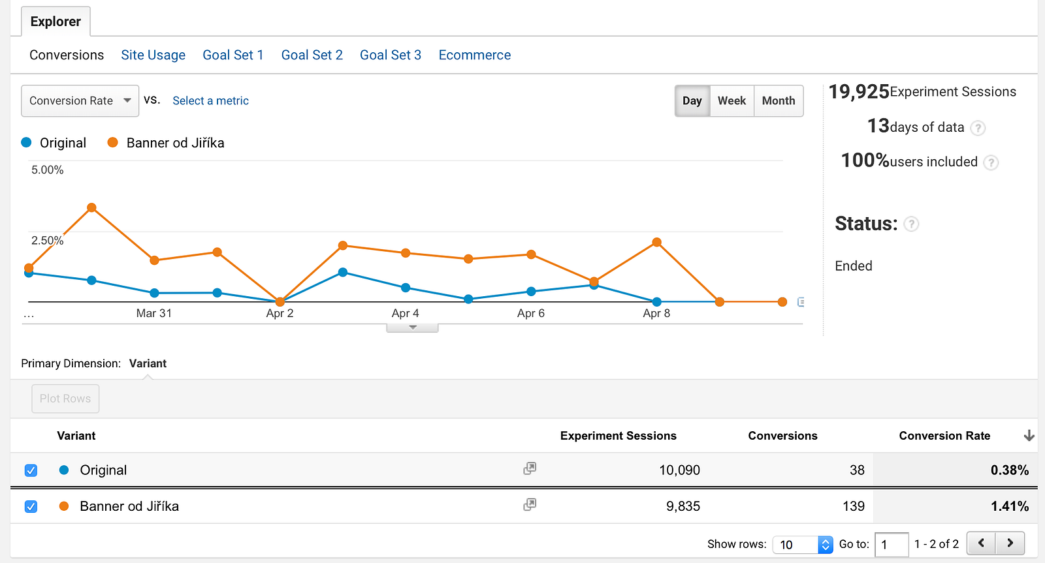Uncheck the Original variant checkbox
Image resolution: width=1045 pixels, height=563 pixels.
point(31,470)
